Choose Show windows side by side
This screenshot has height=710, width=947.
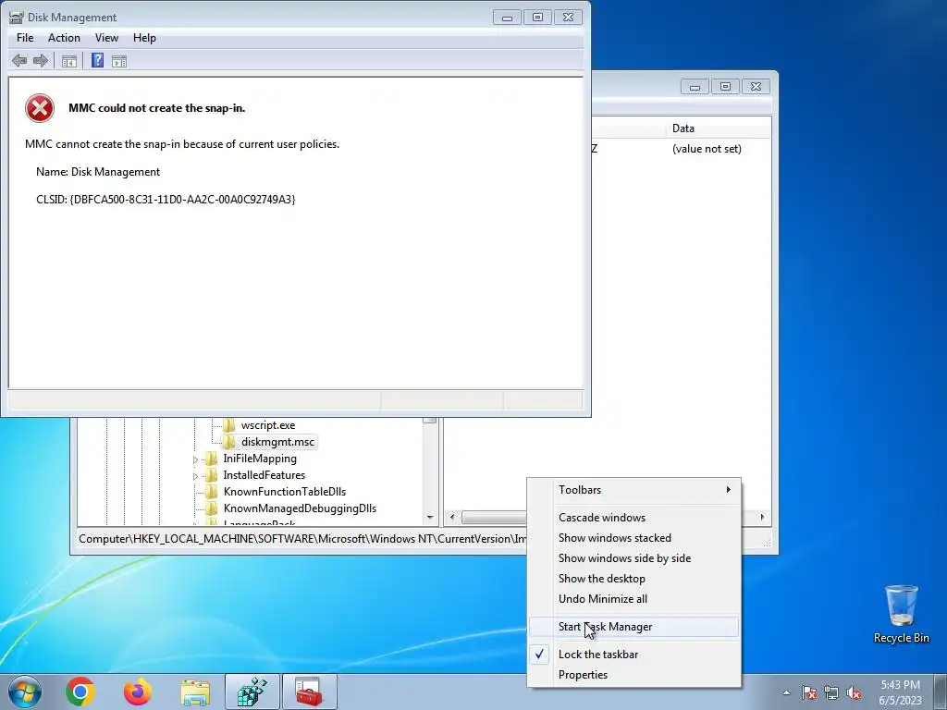pos(634,558)
